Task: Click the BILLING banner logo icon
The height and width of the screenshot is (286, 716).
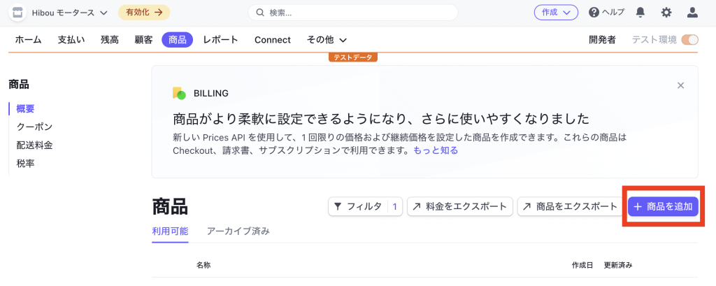Action: pos(179,93)
